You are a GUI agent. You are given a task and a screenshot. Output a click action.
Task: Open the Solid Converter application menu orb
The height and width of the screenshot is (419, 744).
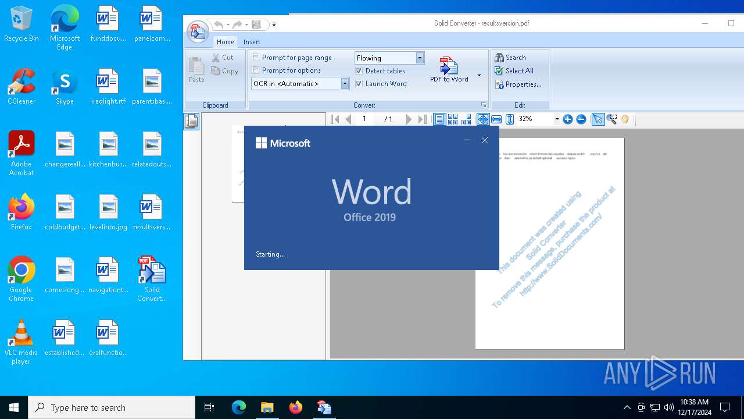click(198, 31)
